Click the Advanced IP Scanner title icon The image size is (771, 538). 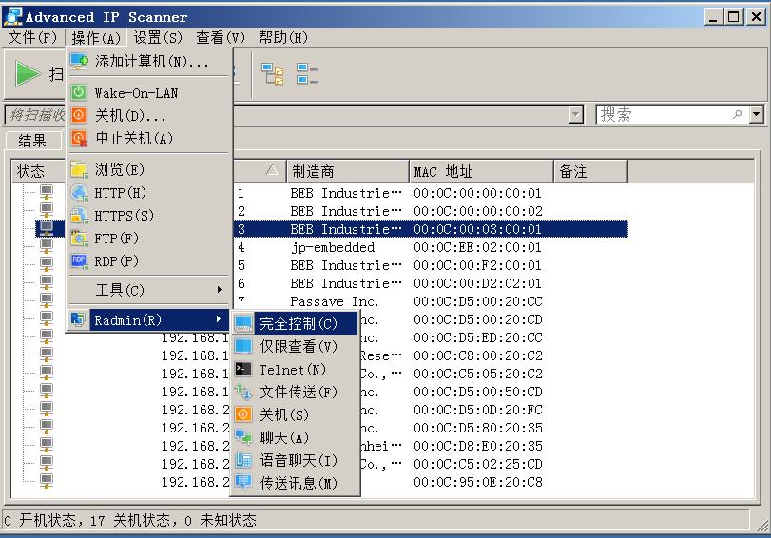(x=12, y=17)
